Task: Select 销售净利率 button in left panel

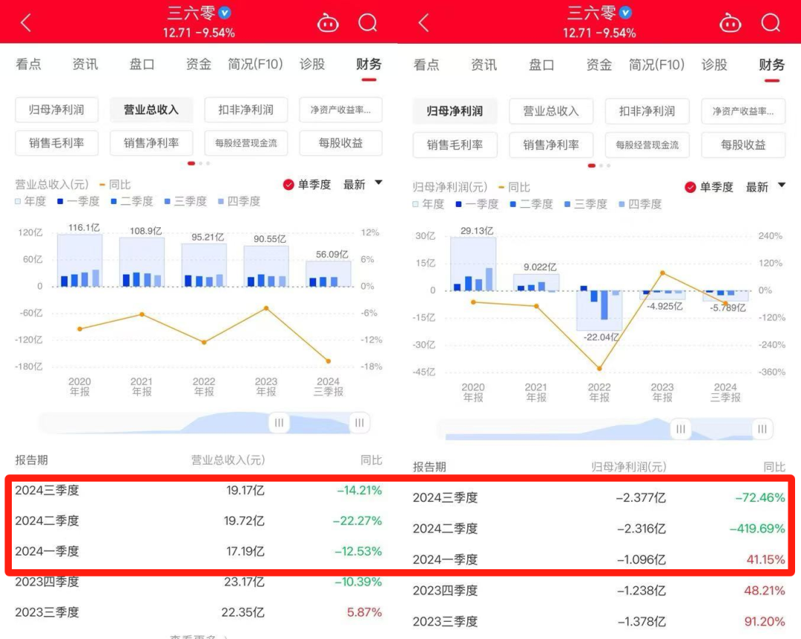Action: pyautogui.click(x=151, y=143)
